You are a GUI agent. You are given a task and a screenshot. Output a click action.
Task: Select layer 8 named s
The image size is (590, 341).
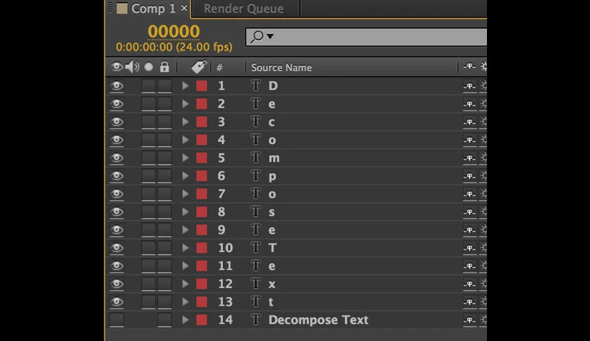click(272, 213)
